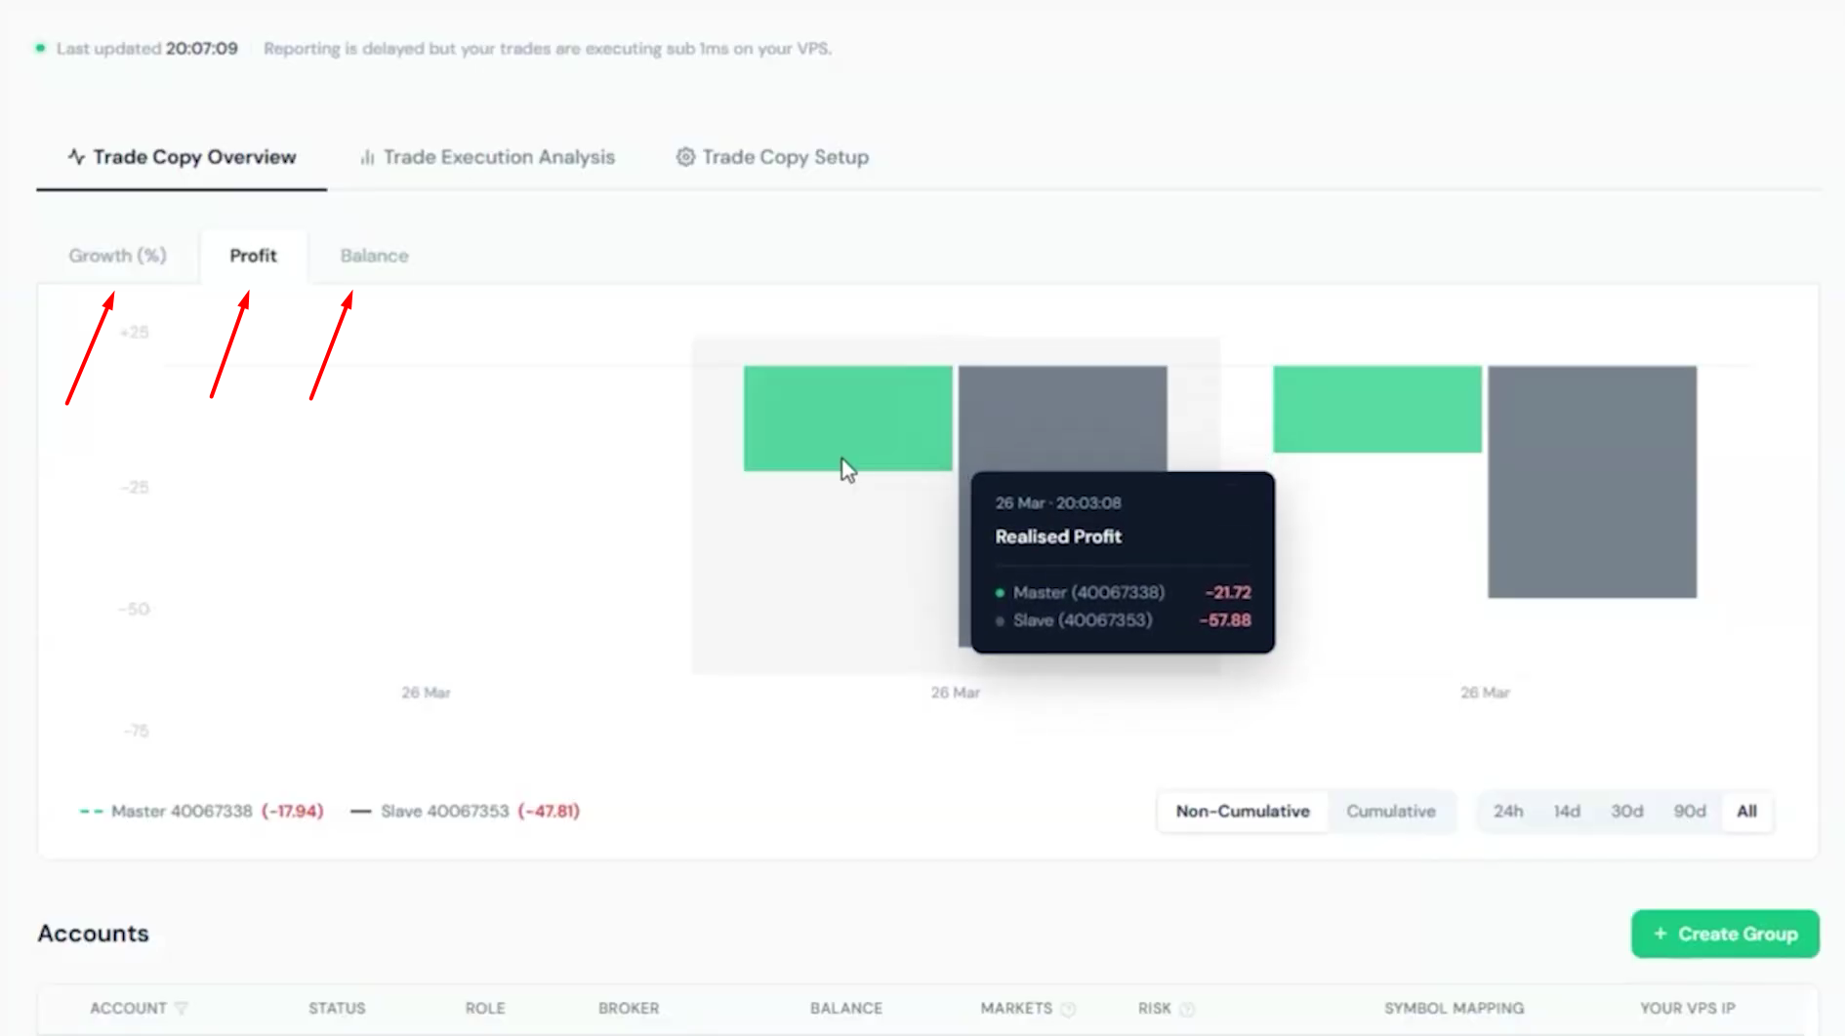Switch chart to Cumulative mode
Image resolution: width=1845 pixels, height=1036 pixels.
tap(1391, 812)
